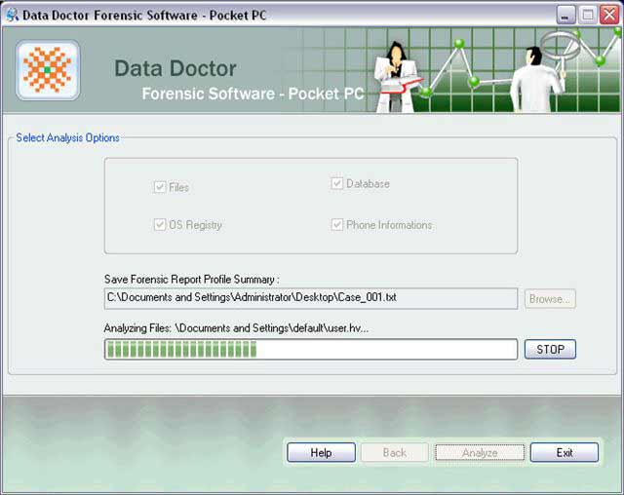Click the 'Select Analysis Options' group label
The height and width of the screenshot is (495, 624).
pos(67,137)
